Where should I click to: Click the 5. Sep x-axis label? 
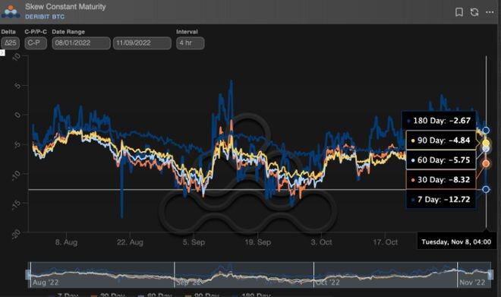[194, 242]
